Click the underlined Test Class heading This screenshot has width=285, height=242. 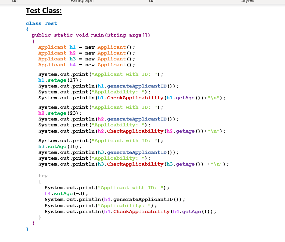click(43, 10)
